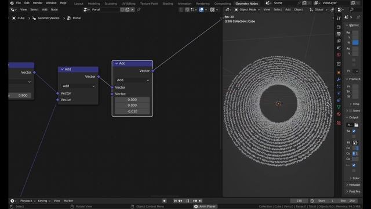The width and height of the screenshot is (371, 209).
Task: Click Cube in the breadcrumb path
Action: (x=21, y=18)
